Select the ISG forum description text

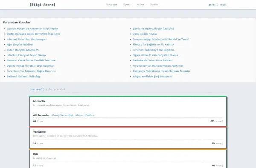[x=45, y=158]
